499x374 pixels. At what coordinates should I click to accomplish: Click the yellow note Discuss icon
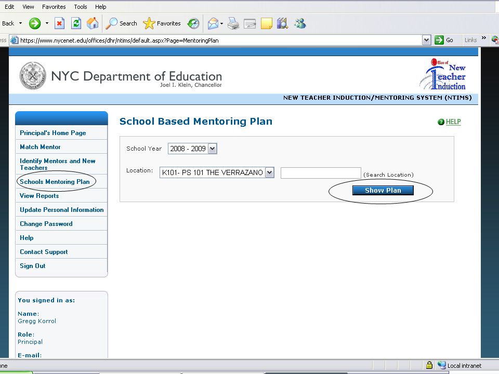point(266,23)
